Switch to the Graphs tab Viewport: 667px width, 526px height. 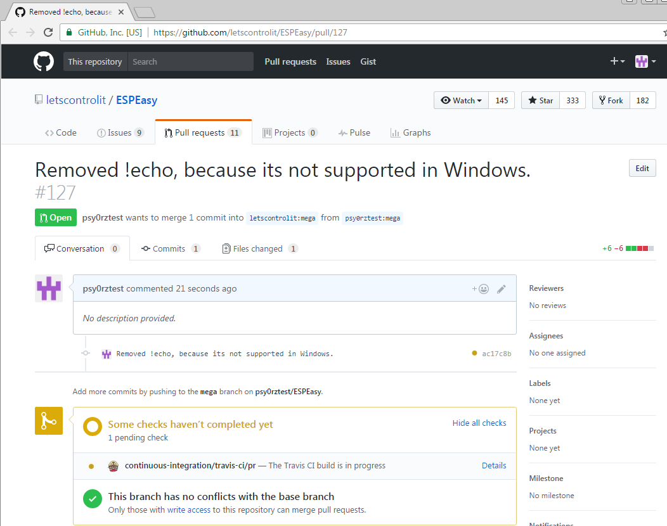(410, 132)
